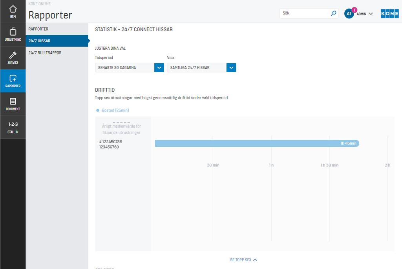The height and width of the screenshot is (269, 402).
Task: Open Service wrench section
Action: (x=13, y=58)
